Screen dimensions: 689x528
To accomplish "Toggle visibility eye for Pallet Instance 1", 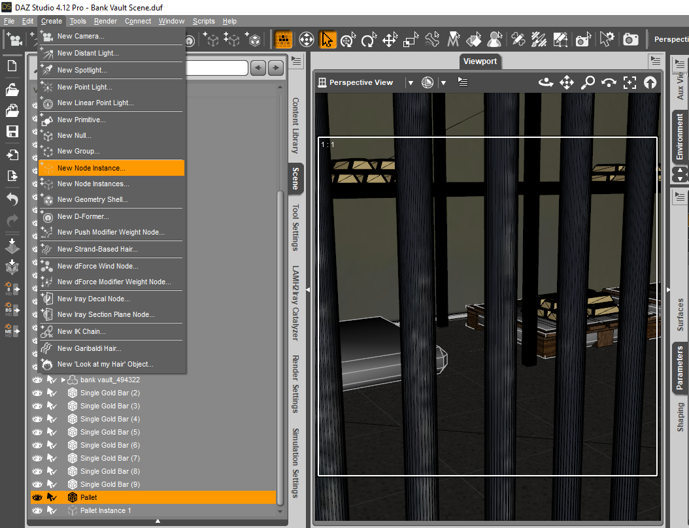I will tap(37, 510).
